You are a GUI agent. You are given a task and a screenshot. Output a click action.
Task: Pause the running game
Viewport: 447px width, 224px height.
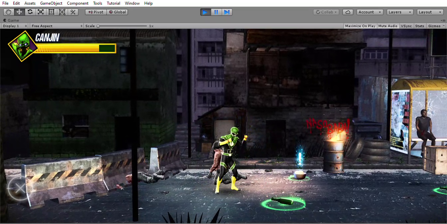point(216,12)
